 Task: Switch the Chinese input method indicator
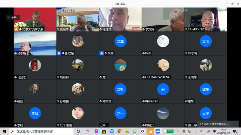click(214, 131)
